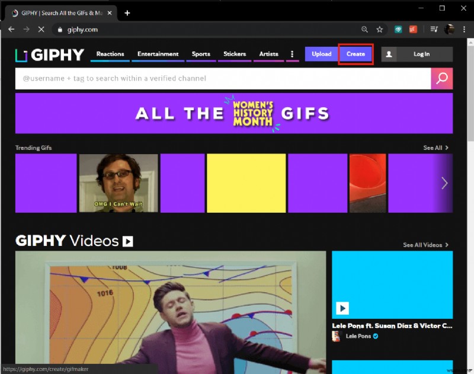474x374 pixels.
Task: Click the play button on the Lele Pons video
Action: (342, 308)
